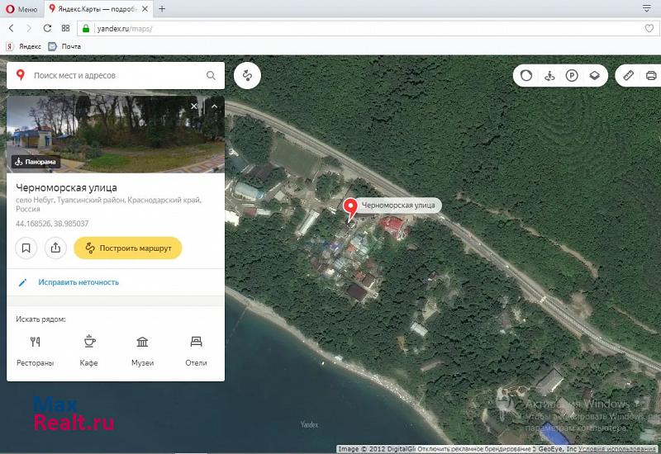Click the Поиск мест и адресов field

116,76
